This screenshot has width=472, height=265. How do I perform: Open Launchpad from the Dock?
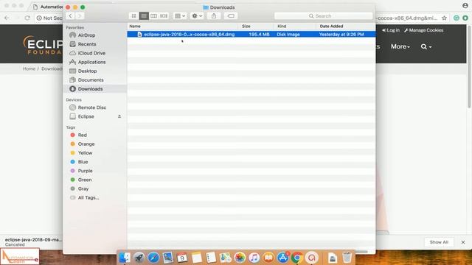pyautogui.click(x=139, y=258)
